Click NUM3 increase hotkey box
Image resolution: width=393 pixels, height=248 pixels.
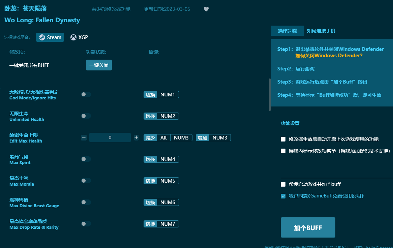tap(213, 137)
